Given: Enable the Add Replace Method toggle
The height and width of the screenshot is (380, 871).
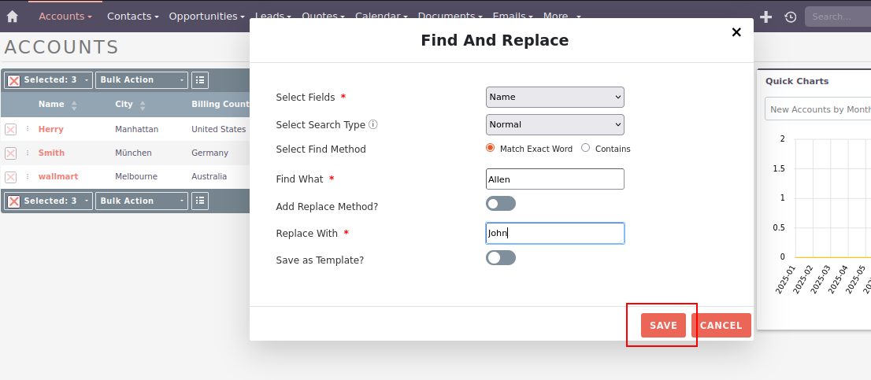Looking at the screenshot, I should pyautogui.click(x=500, y=204).
